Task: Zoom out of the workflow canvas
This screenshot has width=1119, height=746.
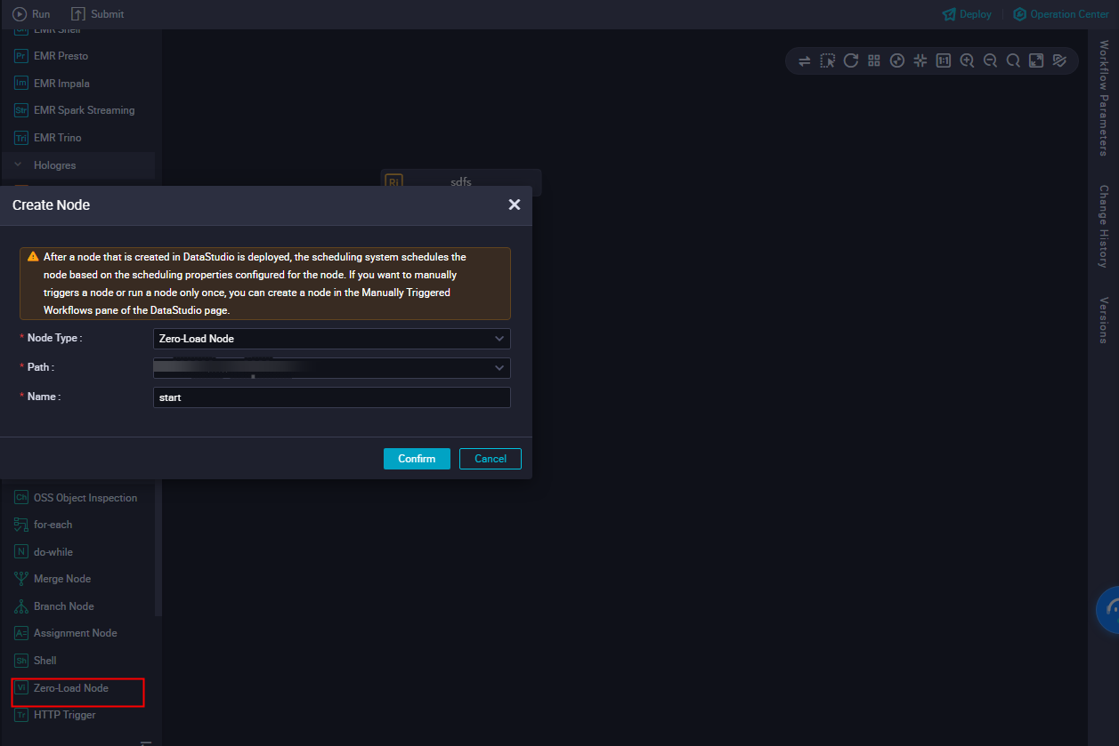Action: [990, 60]
